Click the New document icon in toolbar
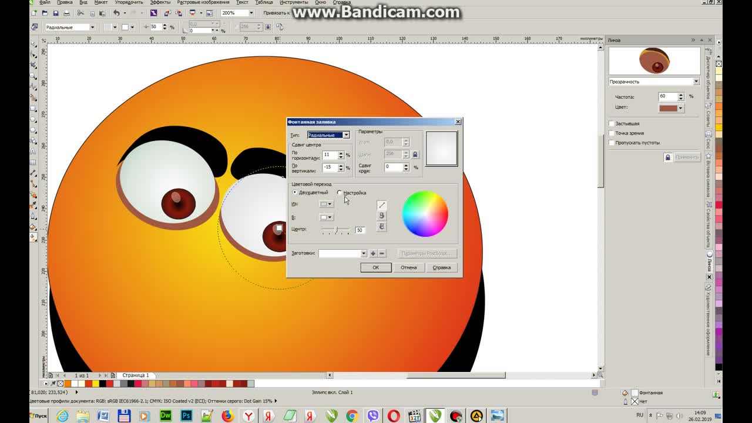752x423 pixels. pyautogui.click(x=34, y=13)
